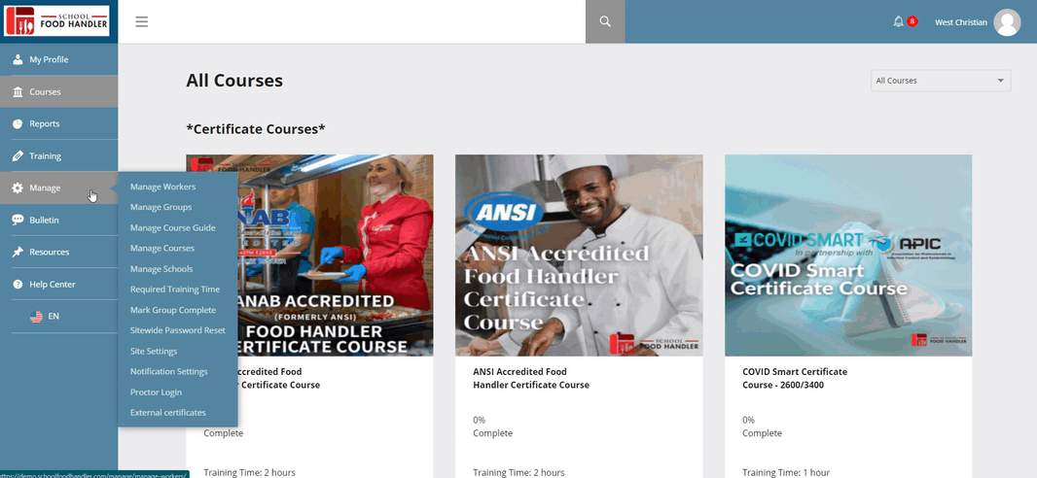Choose External certificates from submenu
Screen dimensions: 1037x478
(x=168, y=413)
